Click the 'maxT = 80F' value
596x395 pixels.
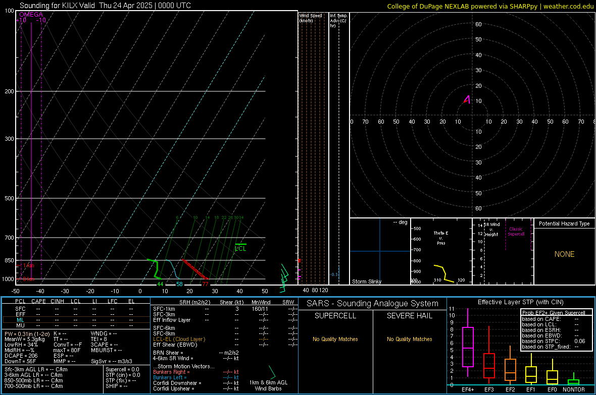point(67,350)
